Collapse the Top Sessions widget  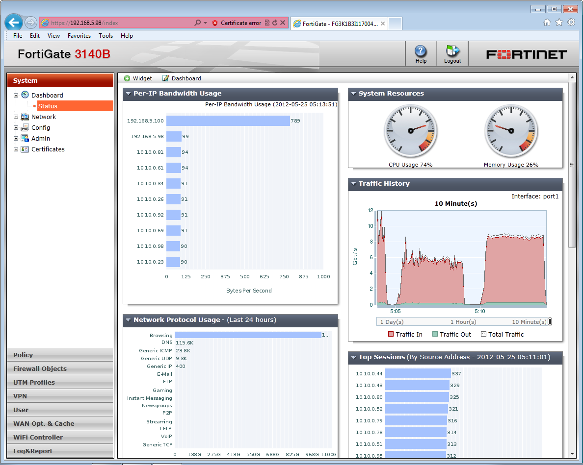pos(354,357)
